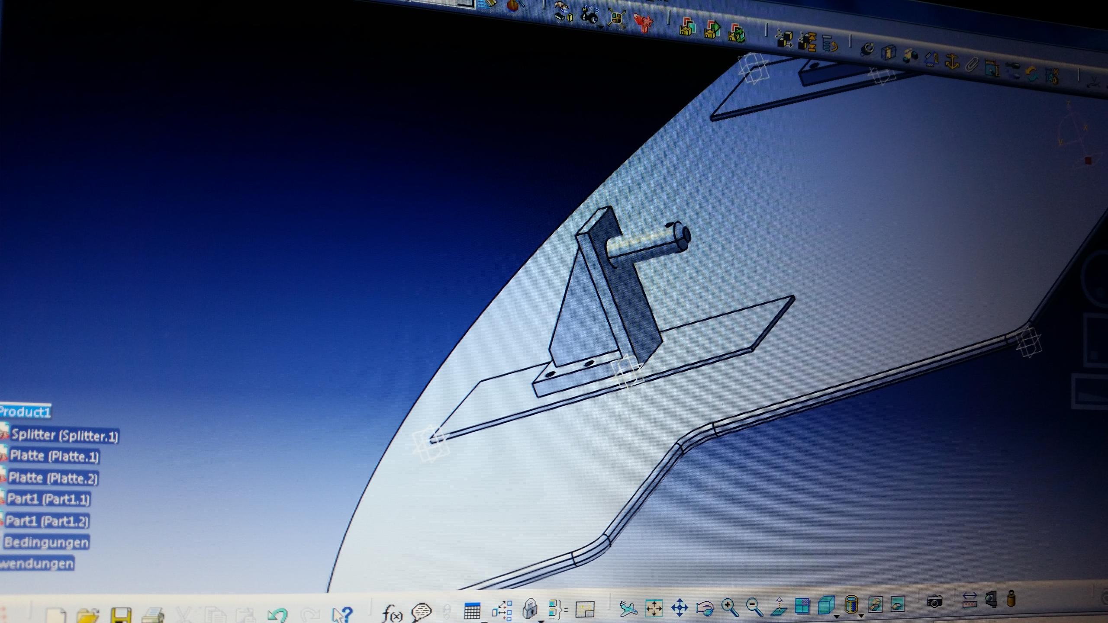This screenshot has width=1108, height=623.
Task: Select the Pan view tool
Action: tap(679, 607)
